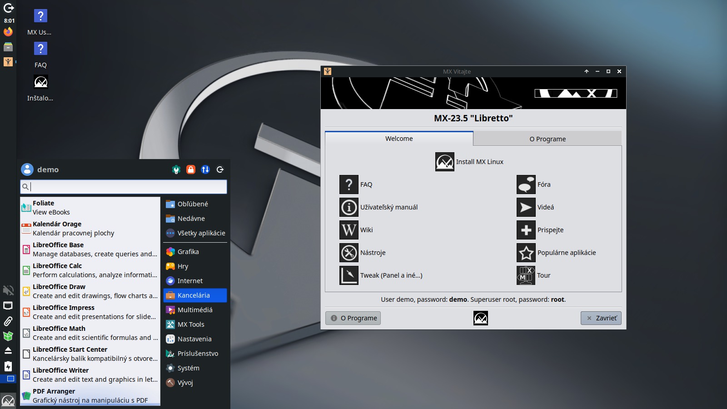
Task: Click the application menu search field
Action: click(124, 187)
